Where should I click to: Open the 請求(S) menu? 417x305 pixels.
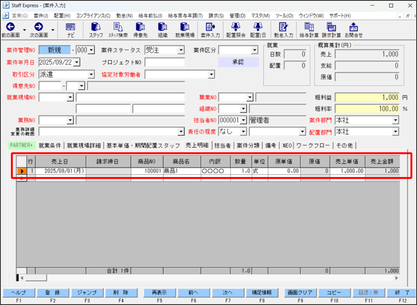tap(218, 16)
